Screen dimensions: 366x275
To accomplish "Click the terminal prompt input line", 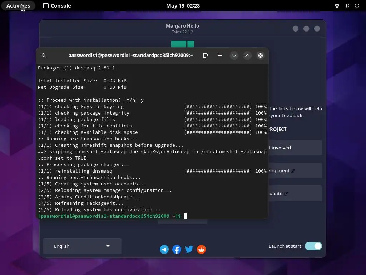I will coord(112,216).
